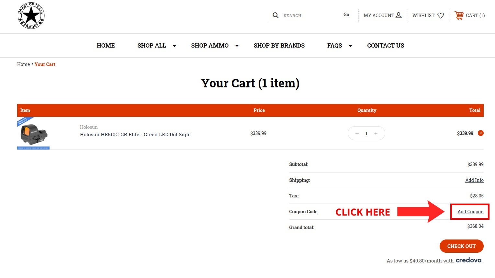Viewport: 495px width, 278px height.
Task: Open Holosun HE510C-GR Elite product link
Action: [x=135, y=135]
